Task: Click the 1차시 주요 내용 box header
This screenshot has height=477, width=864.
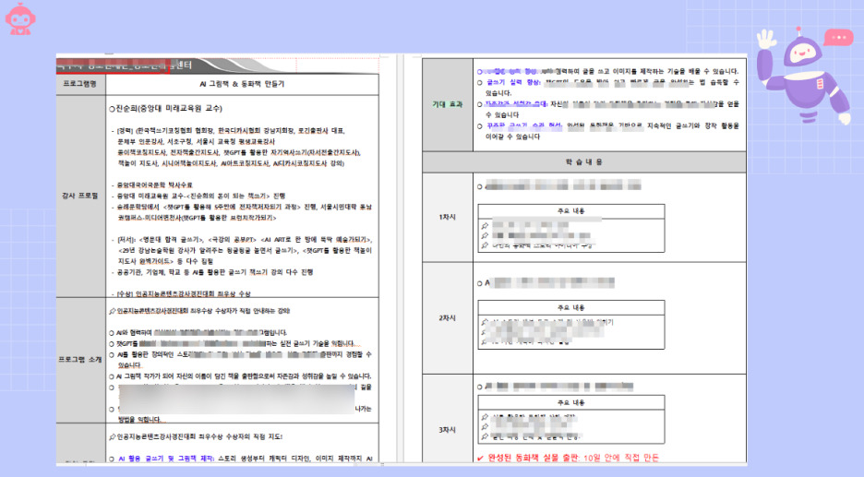Action: [x=570, y=211]
